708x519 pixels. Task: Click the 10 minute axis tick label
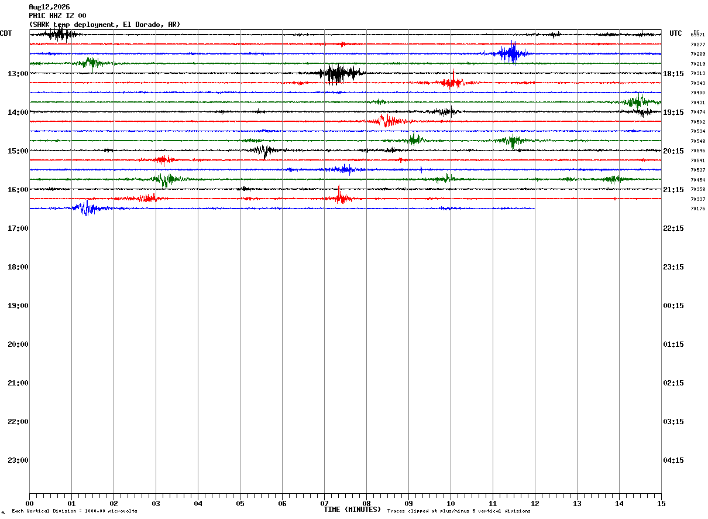point(451,503)
